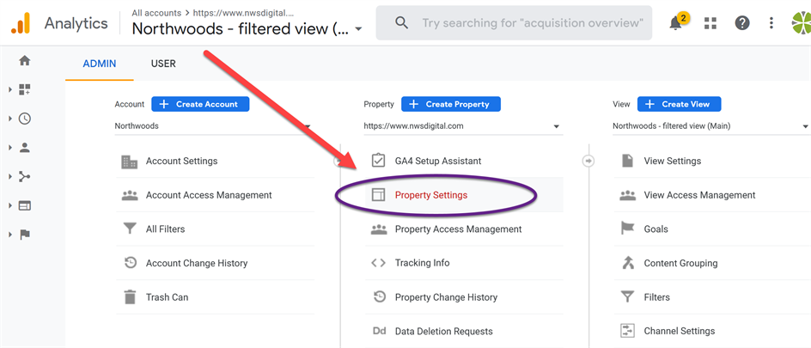The image size is (811, 348).
Task: Click the Account Change History icon
Action: (130, 263)
